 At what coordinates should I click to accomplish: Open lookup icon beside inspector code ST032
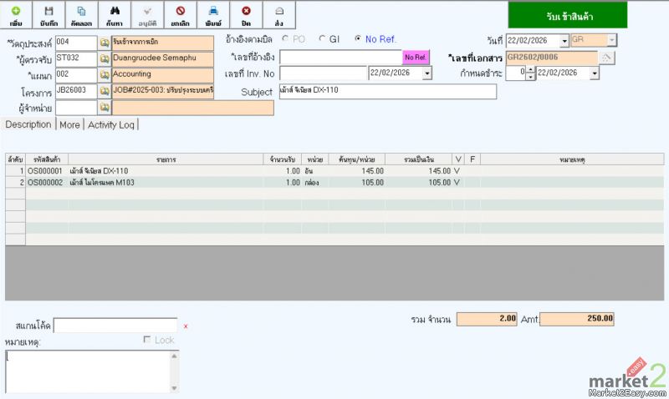coord(105,58)
